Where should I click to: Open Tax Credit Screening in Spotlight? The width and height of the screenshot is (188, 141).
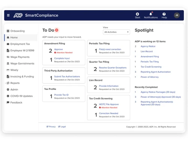151,67
